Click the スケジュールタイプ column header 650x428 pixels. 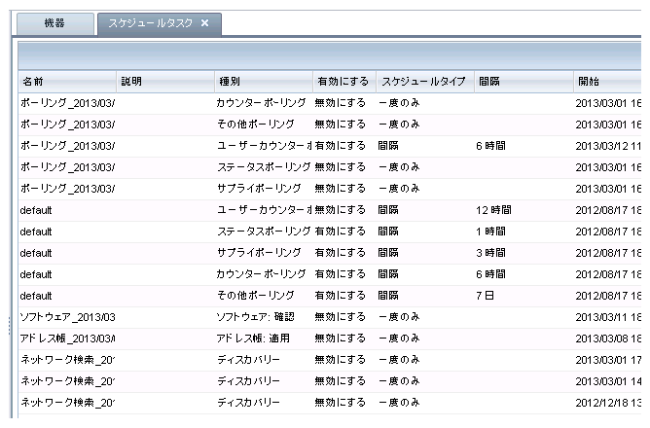(423, 81)
